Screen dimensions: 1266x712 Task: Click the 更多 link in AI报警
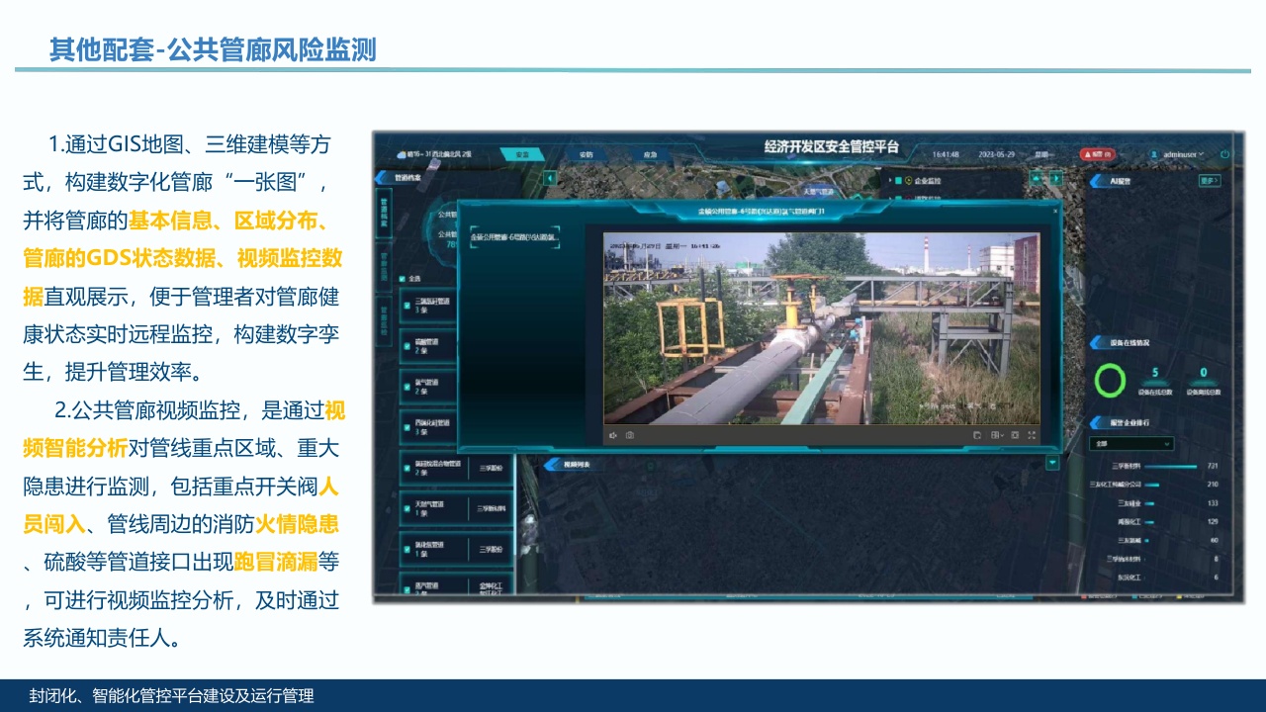point(1209,181)
